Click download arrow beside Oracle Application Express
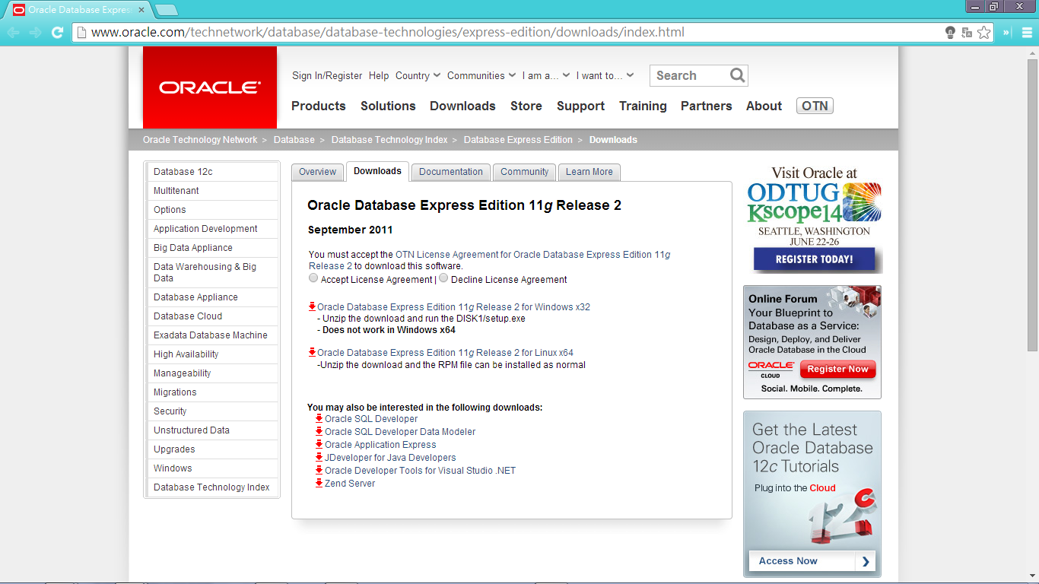 click(x=319, y=444)
